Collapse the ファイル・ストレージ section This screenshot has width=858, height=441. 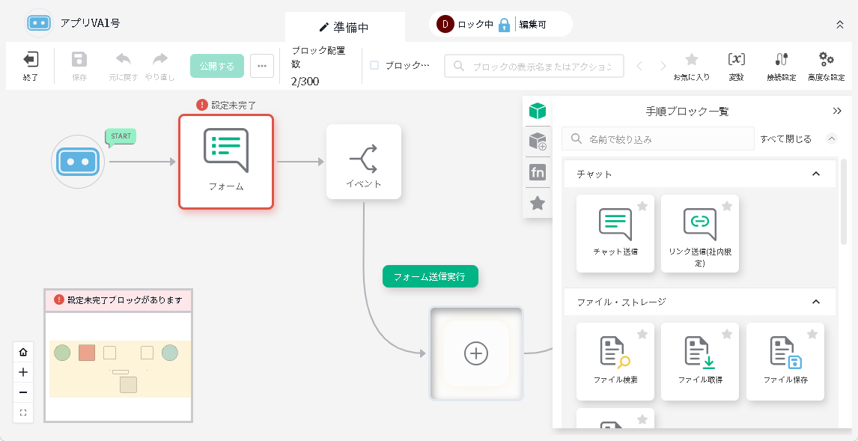[x=816, y=302]
